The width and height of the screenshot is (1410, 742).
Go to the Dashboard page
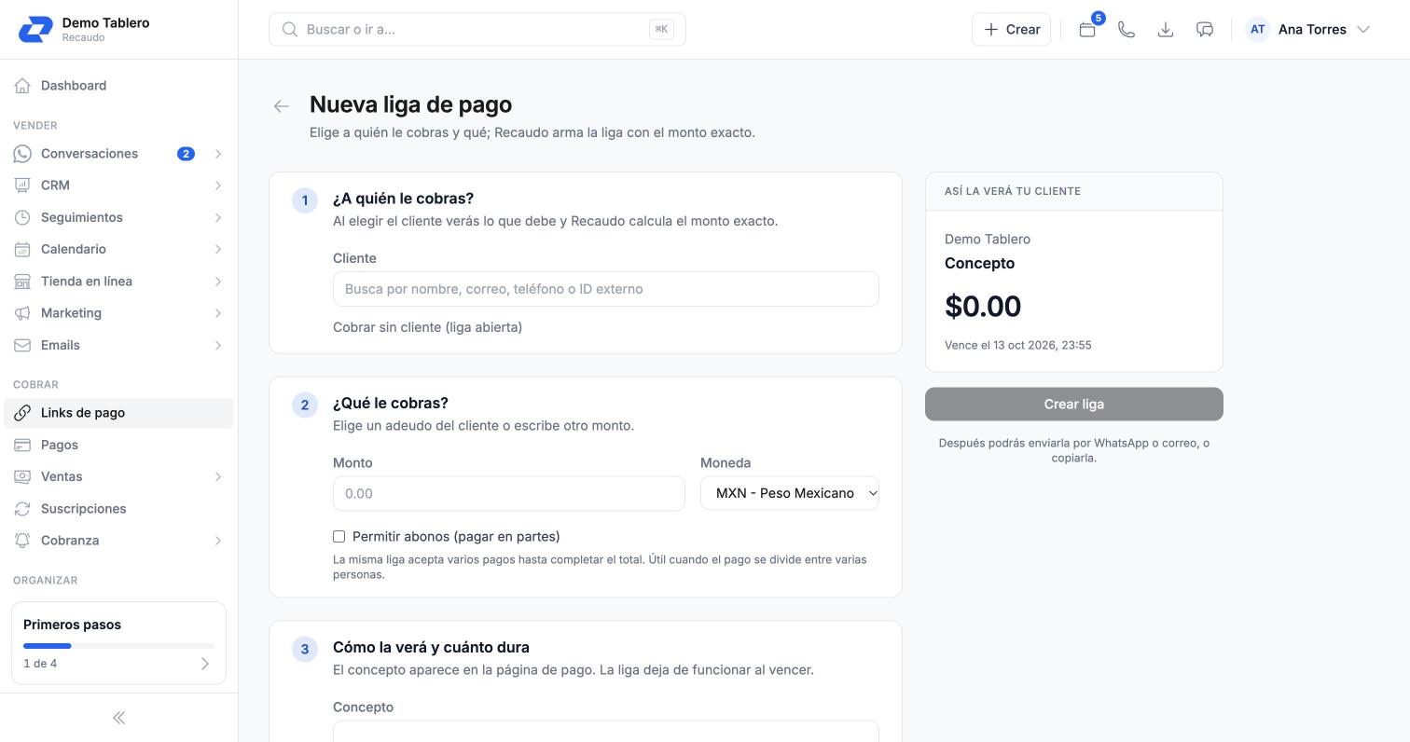(x=118, y=86)
